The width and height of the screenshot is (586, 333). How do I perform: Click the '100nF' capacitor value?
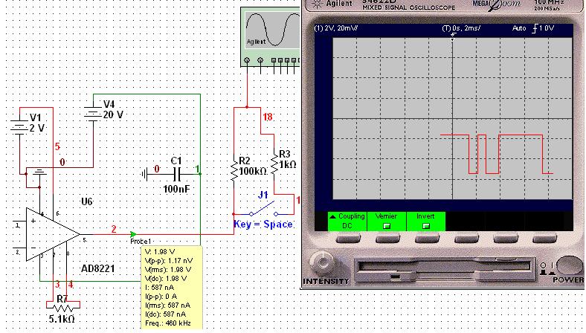[x=176, y=189]
